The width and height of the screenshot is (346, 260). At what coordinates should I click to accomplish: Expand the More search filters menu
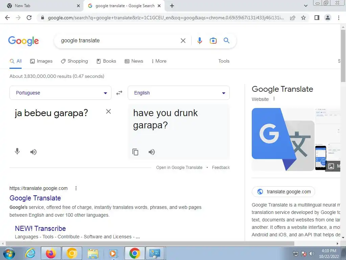tap(159, 61)
